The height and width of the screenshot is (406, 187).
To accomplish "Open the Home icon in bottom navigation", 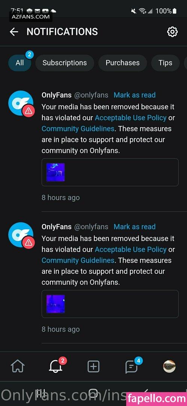I will 18,367.
